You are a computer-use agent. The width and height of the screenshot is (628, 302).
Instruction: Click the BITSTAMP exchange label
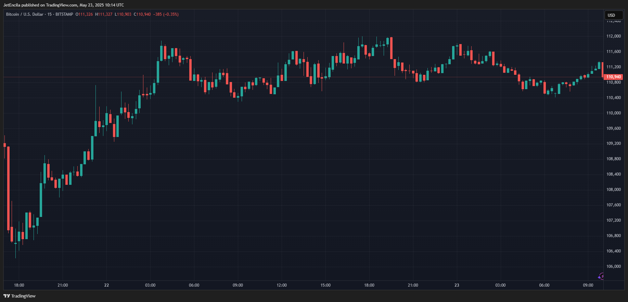click(x=64, y=14)
